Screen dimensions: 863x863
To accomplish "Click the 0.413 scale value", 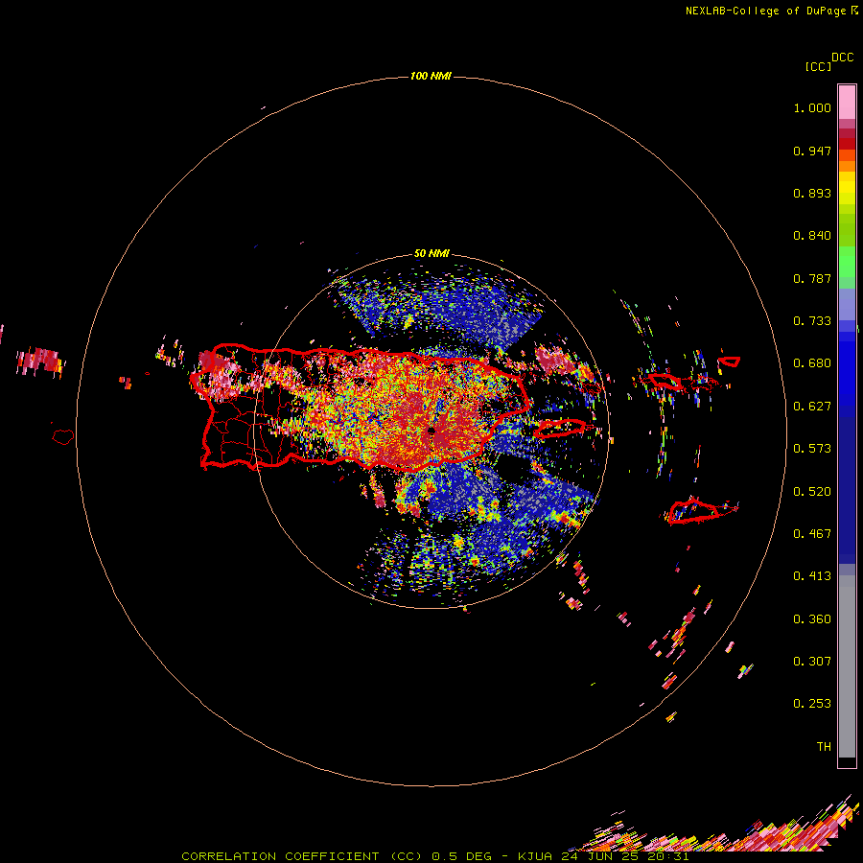I will coord(812,576).
